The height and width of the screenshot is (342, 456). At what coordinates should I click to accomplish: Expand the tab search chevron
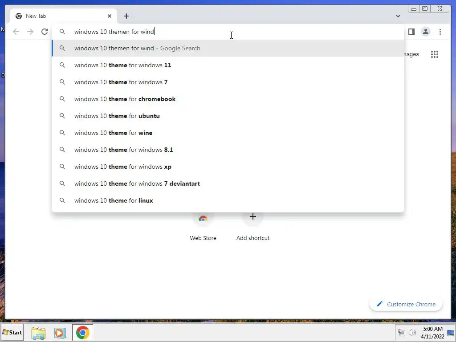coord(398,16)
